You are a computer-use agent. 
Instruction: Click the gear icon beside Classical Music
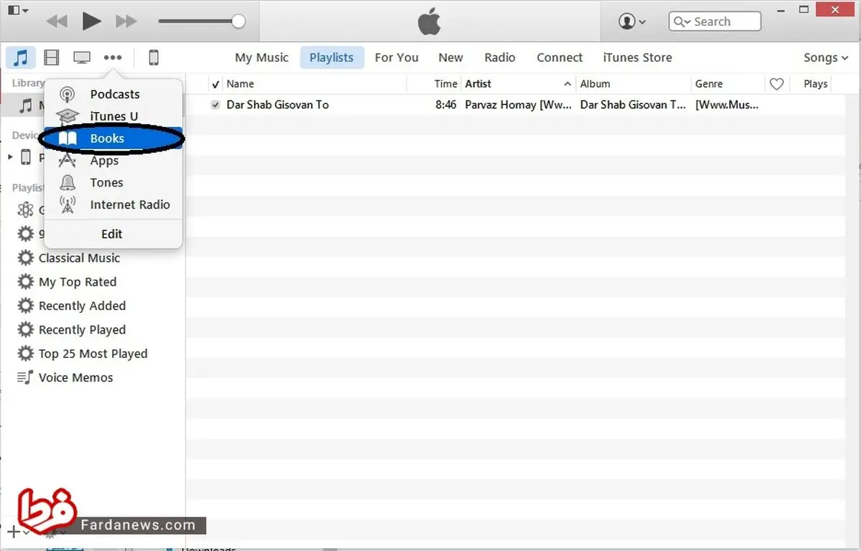pyautogui.click(x=26, y=258)
